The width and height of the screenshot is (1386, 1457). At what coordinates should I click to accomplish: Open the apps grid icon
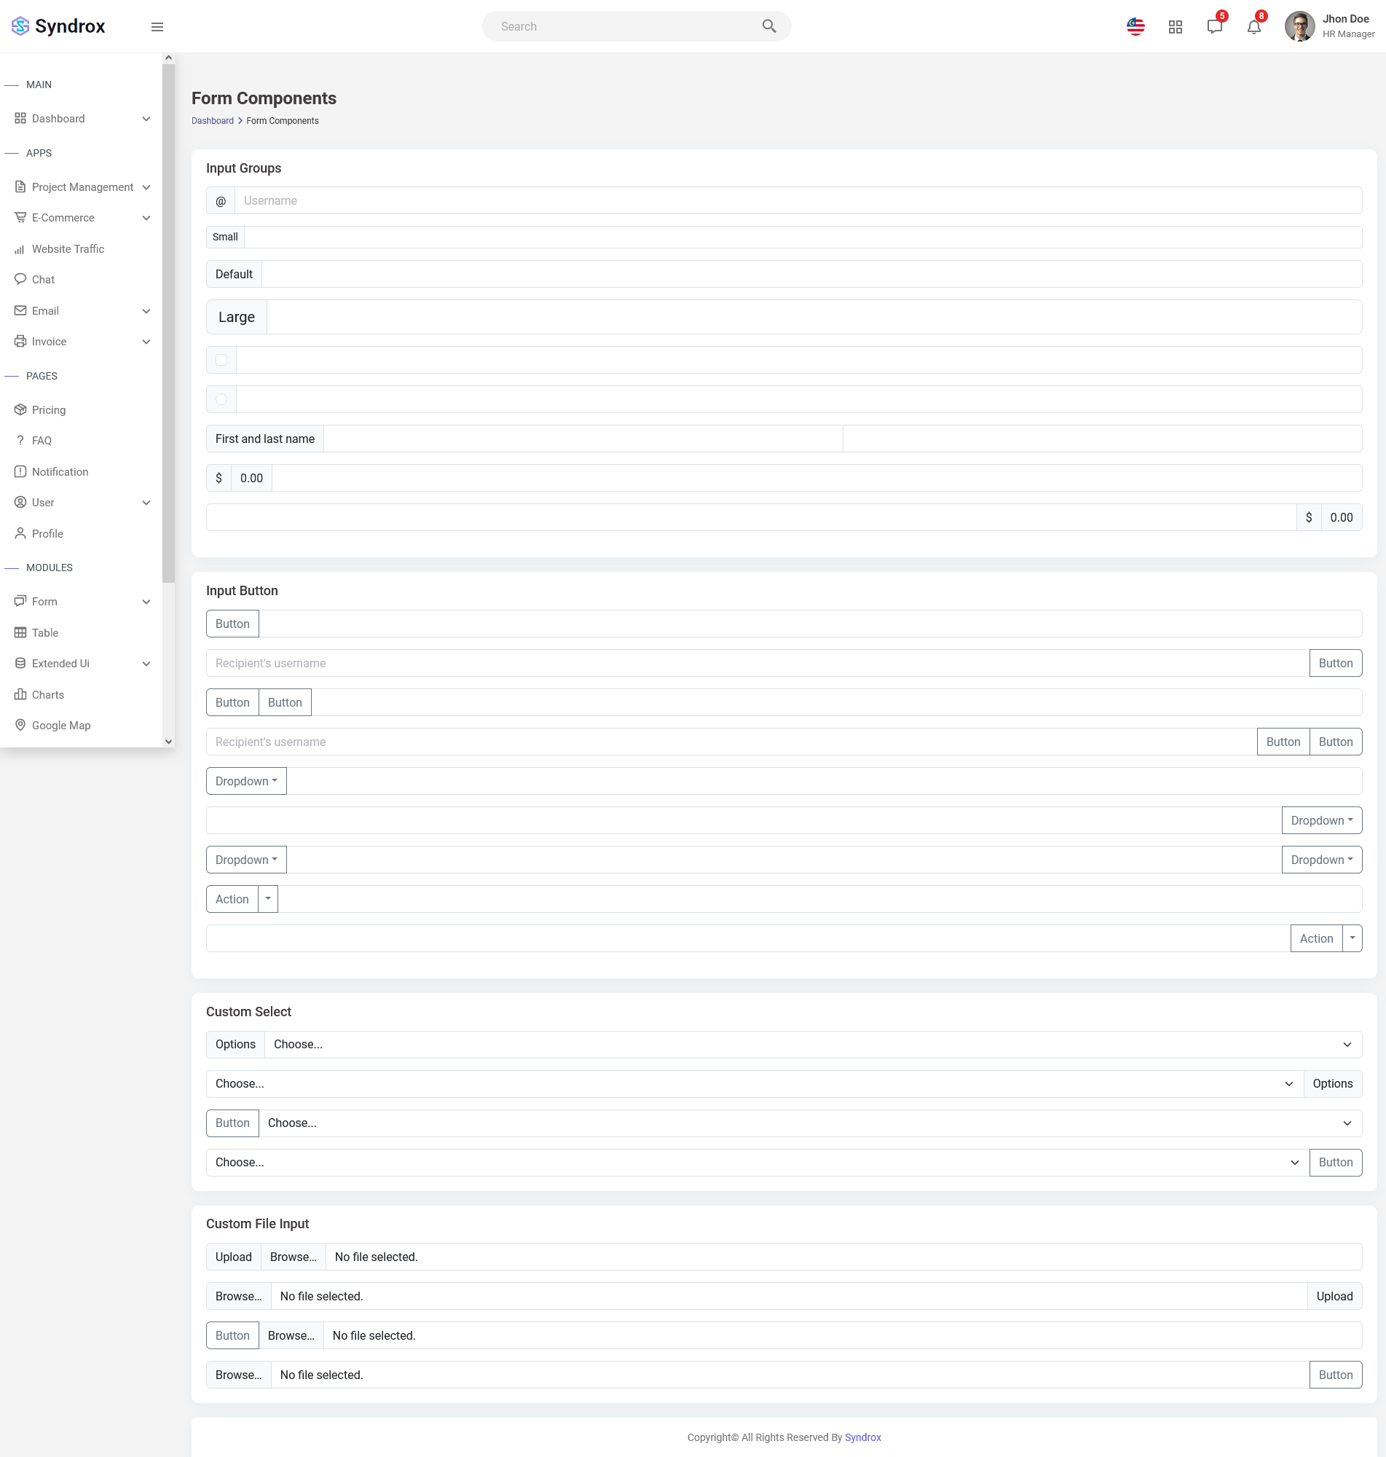pos(1175,28)
